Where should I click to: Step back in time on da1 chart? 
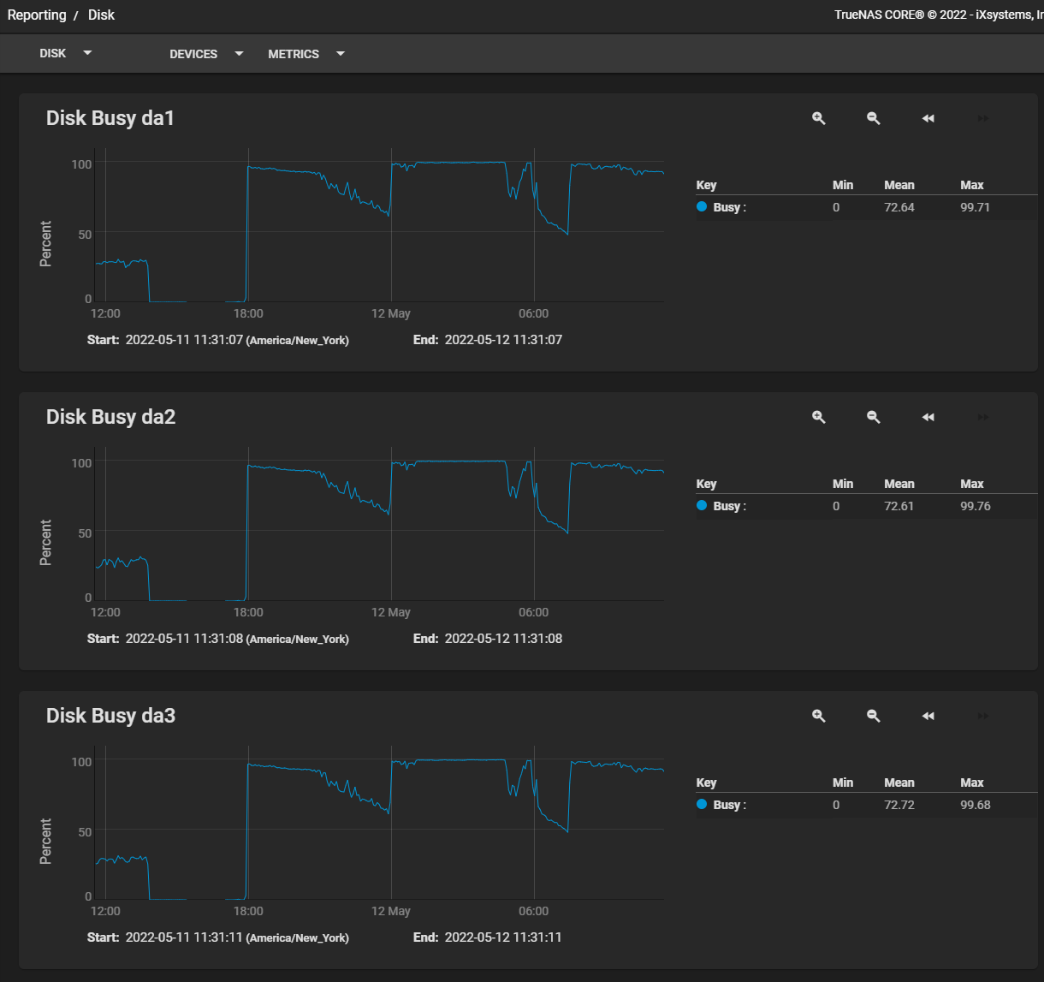tap(928, 118)
